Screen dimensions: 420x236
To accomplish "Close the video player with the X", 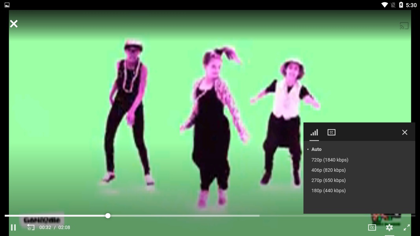I will 14,24.
